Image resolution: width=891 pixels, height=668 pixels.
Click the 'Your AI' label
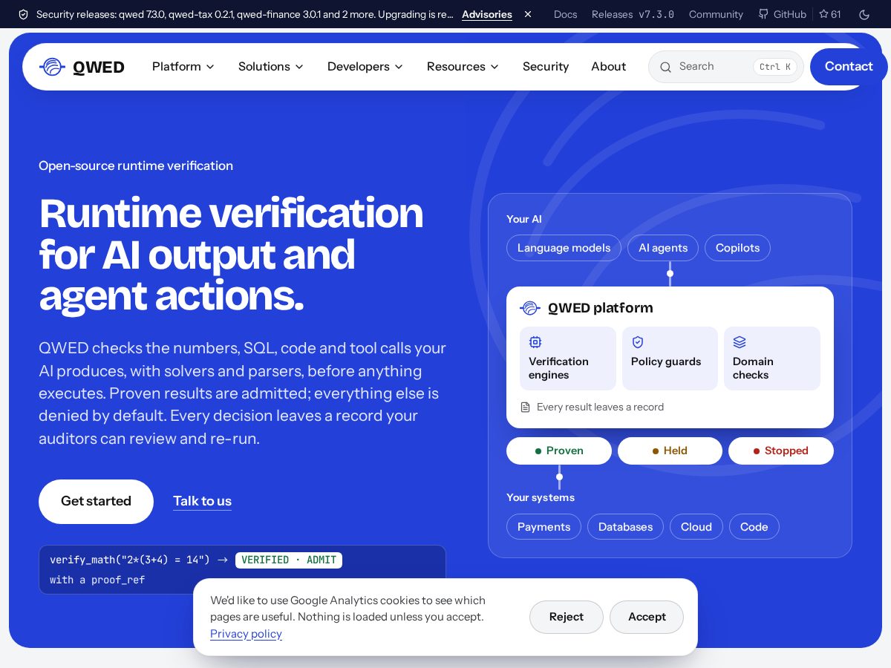tap(524, 219)
